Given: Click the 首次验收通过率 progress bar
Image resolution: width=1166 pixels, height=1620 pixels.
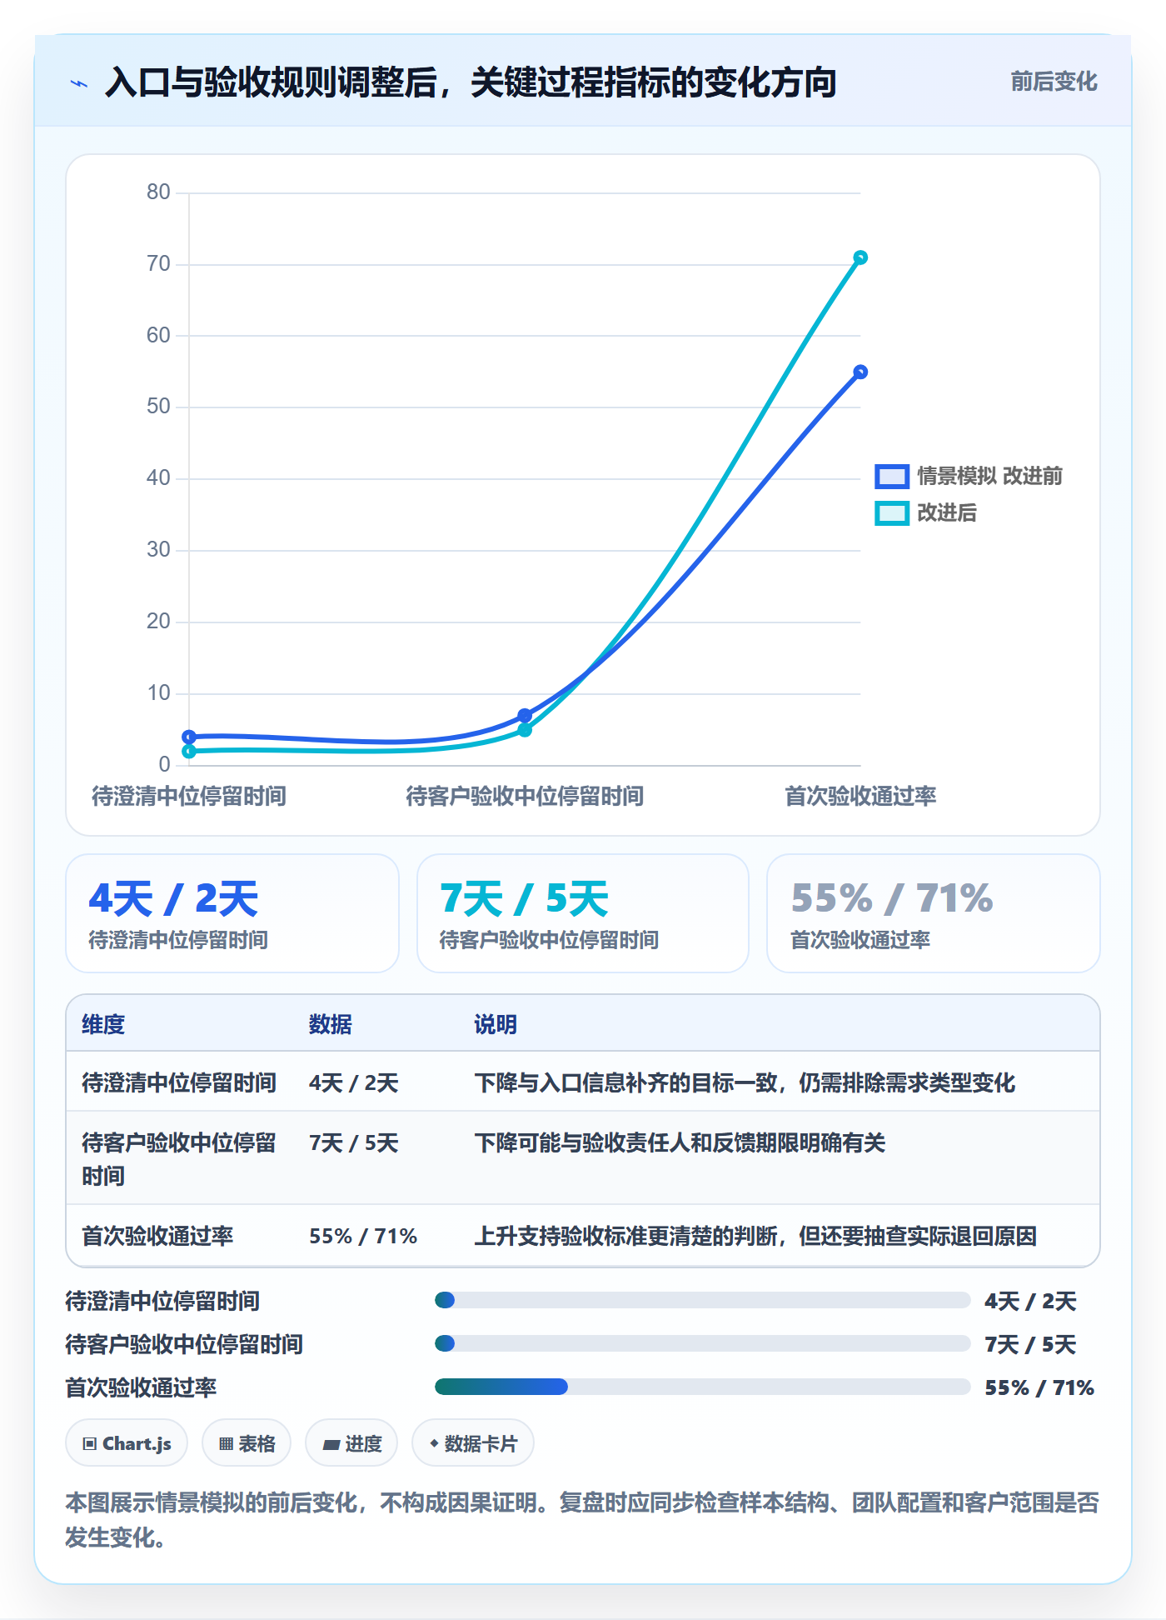Looking at the screenshot, I should point(703,1387).
